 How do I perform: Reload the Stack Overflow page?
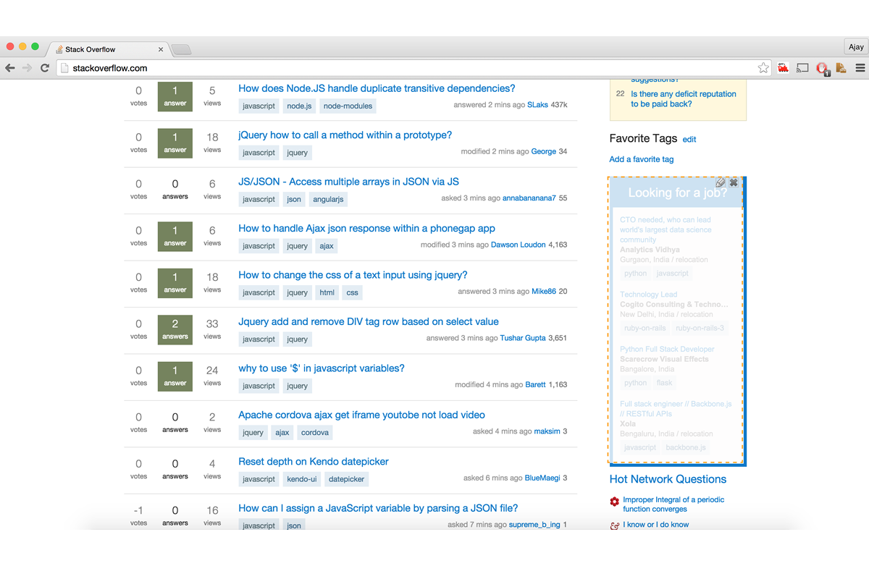point(45,68)
